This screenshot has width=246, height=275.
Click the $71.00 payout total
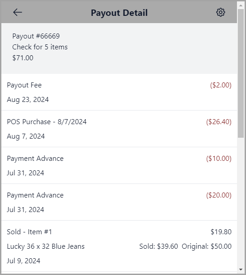tap(23, 58)
